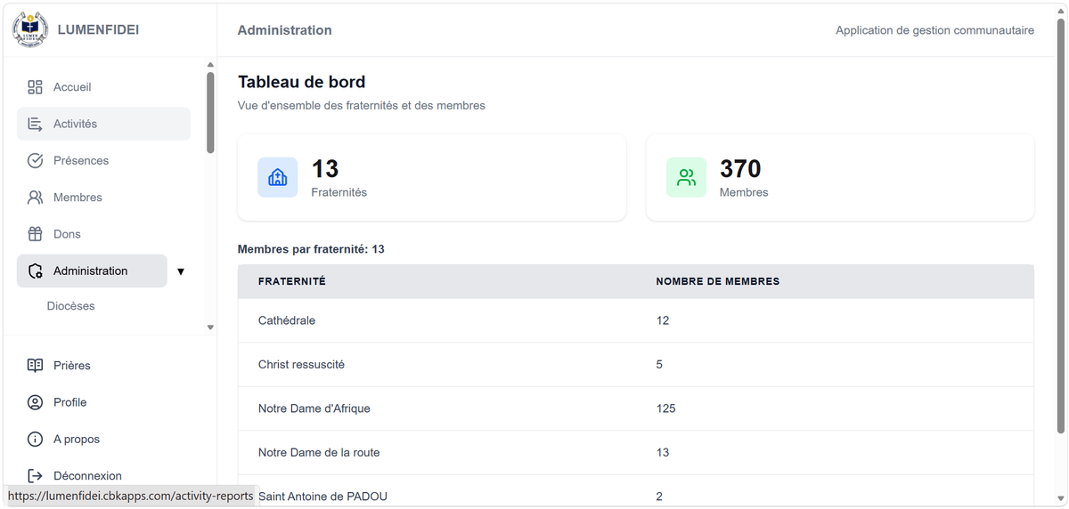The image size is (1069, 509).
Task: Click the Lumenfidei logo emblem
Action: pyautogui.click(x=30, y=29)
